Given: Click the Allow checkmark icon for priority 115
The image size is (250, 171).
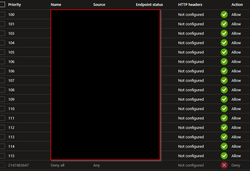Looking at the screenshot, I should (224, 156).
